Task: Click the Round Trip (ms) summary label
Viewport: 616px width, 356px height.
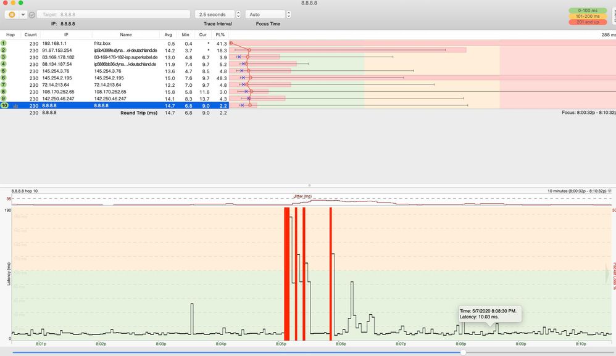Action: coord(139,113)
